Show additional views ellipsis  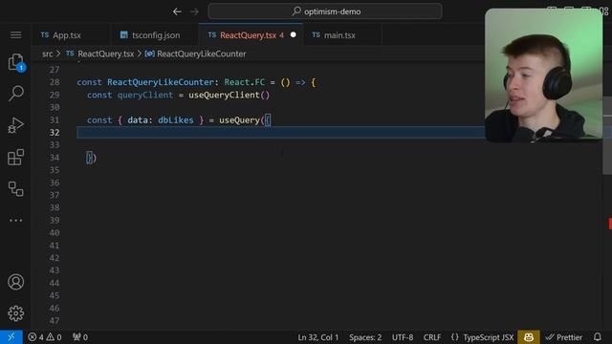(15, 221)
